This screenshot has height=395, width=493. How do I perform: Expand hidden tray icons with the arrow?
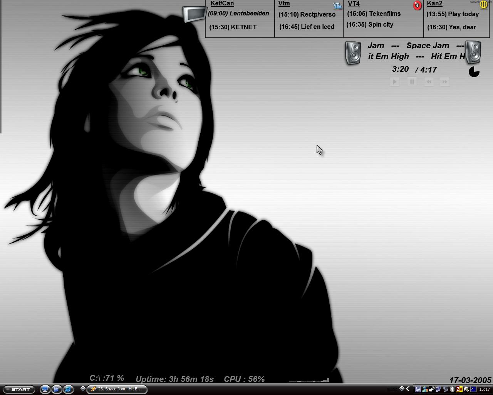pyautogui.click(x=407, y=389)
